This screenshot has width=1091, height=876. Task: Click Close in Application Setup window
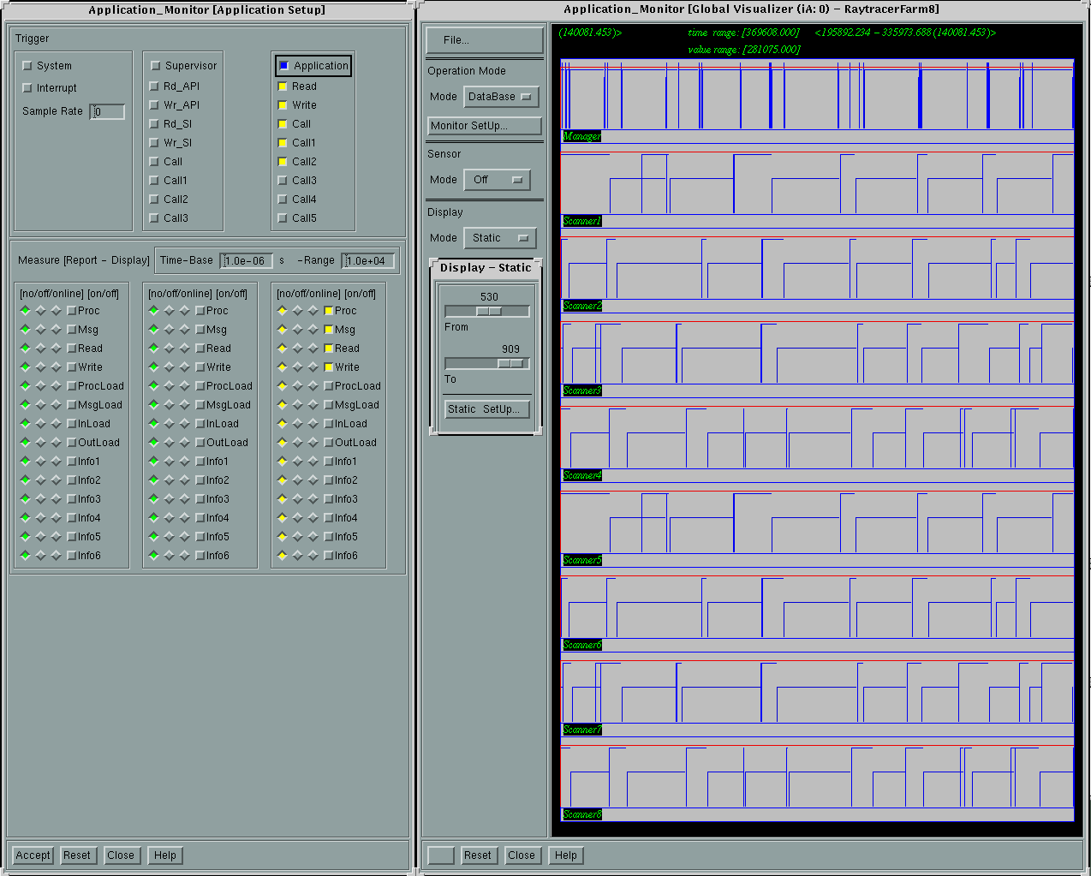121,855
